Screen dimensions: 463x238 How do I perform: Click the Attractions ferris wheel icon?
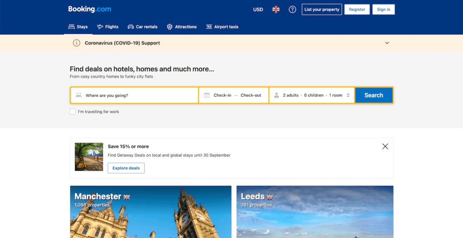click(x=170, y=27)
